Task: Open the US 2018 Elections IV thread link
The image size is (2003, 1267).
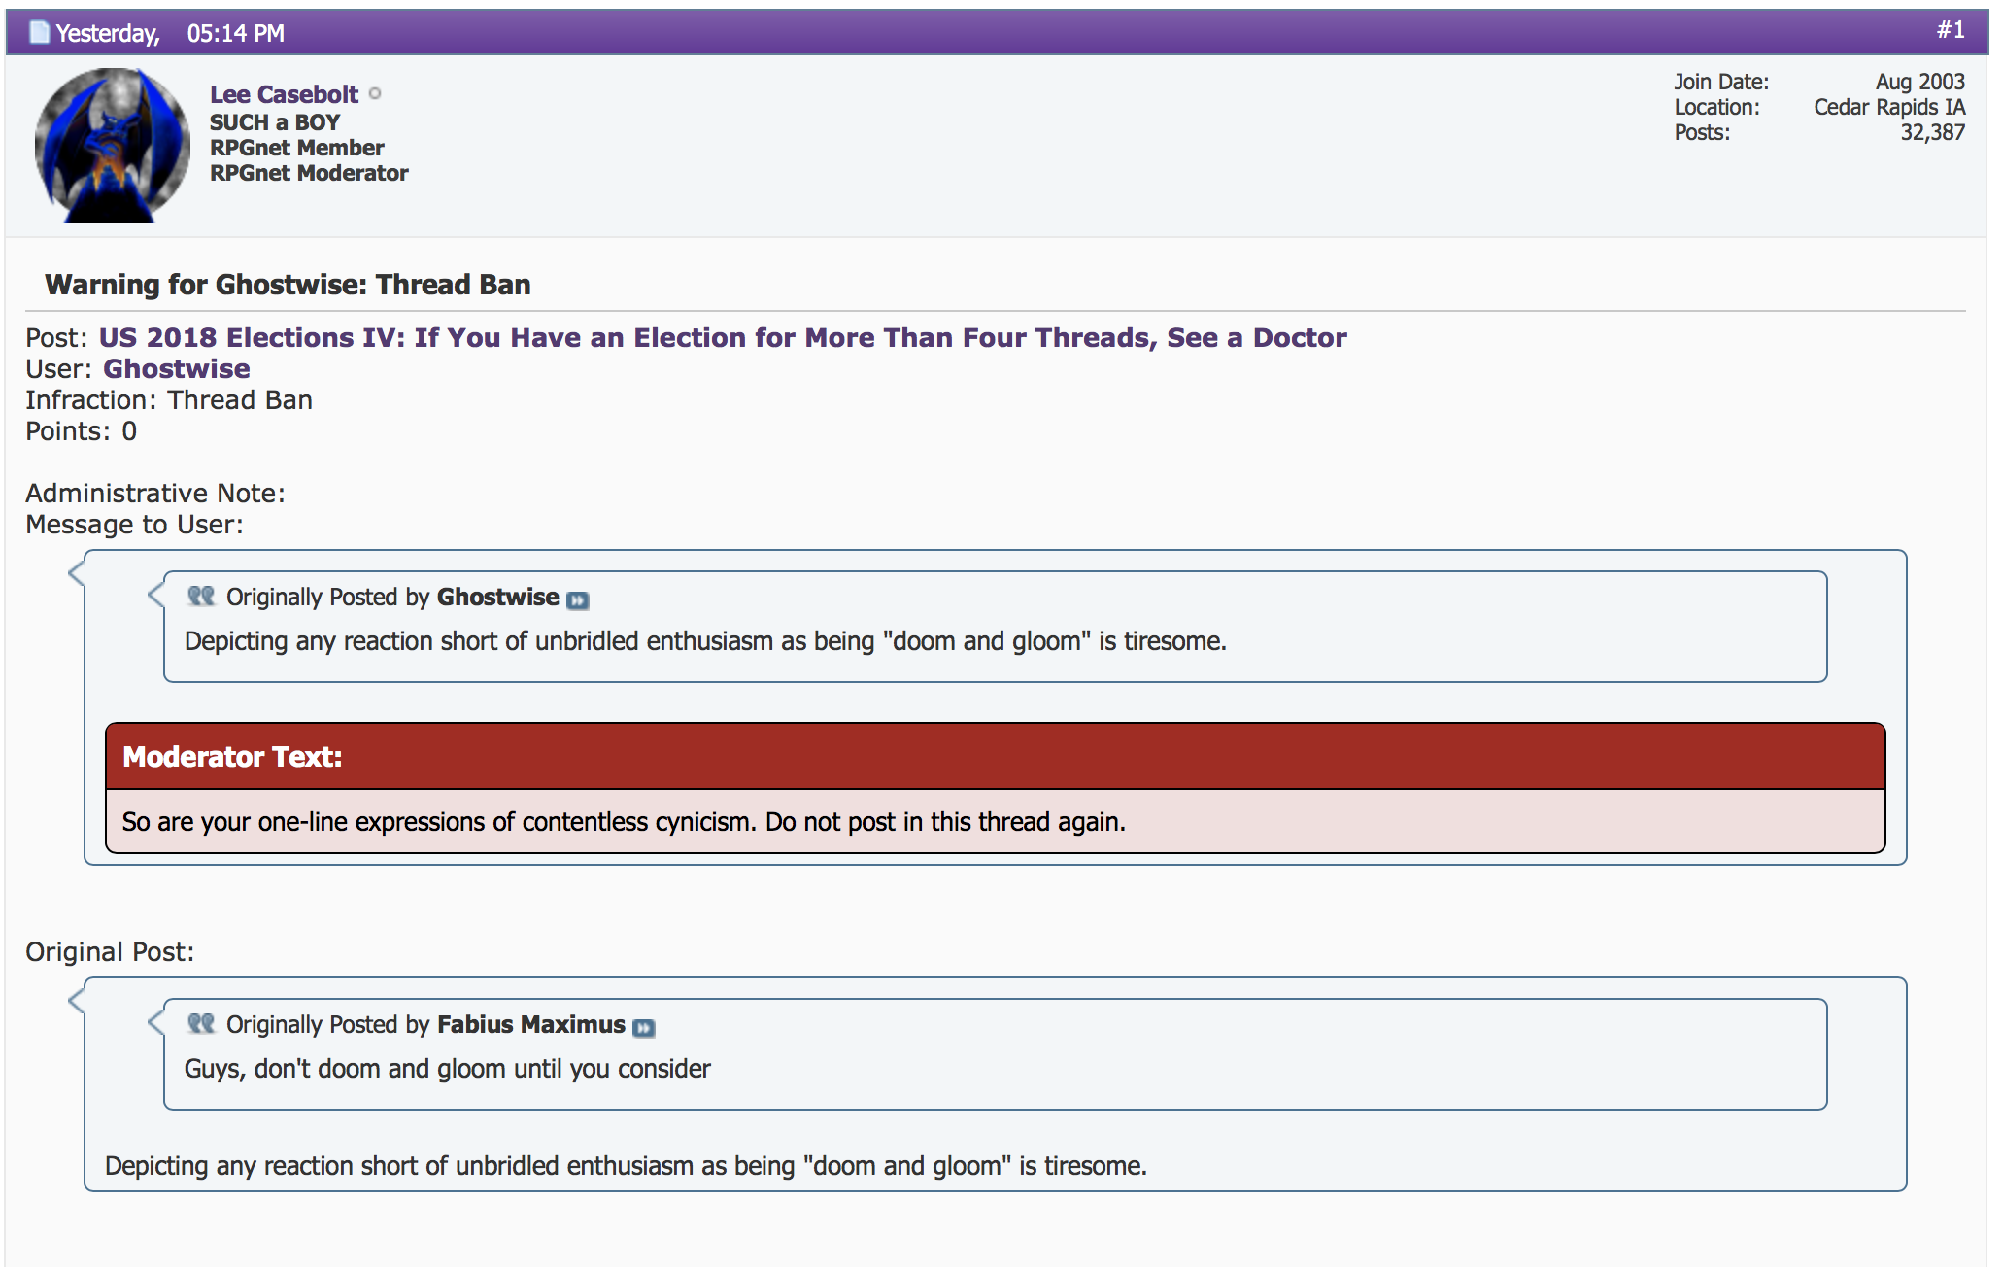Action: [x=723, y=337]
